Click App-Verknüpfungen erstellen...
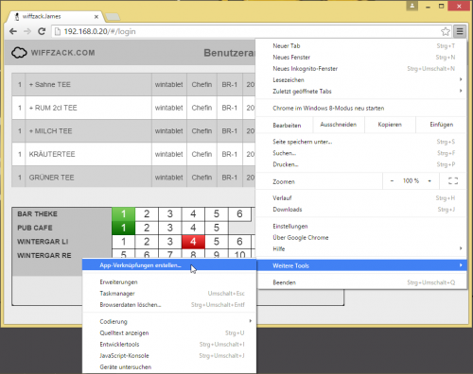473x374 pixels. coord(169,265)
